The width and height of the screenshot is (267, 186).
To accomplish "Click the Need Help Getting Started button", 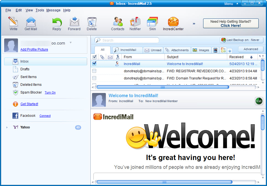I will tap(231, 23).
